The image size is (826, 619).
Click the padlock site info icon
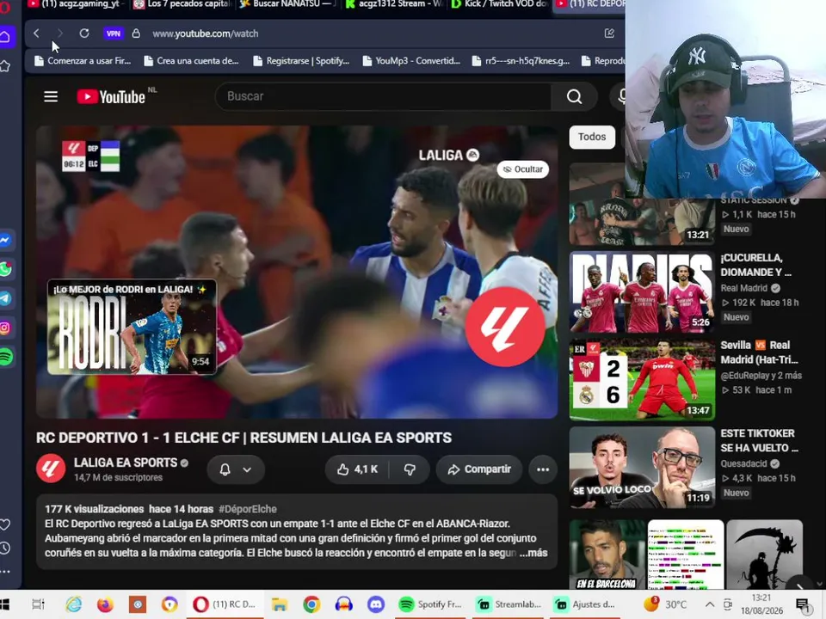point(136,34)
